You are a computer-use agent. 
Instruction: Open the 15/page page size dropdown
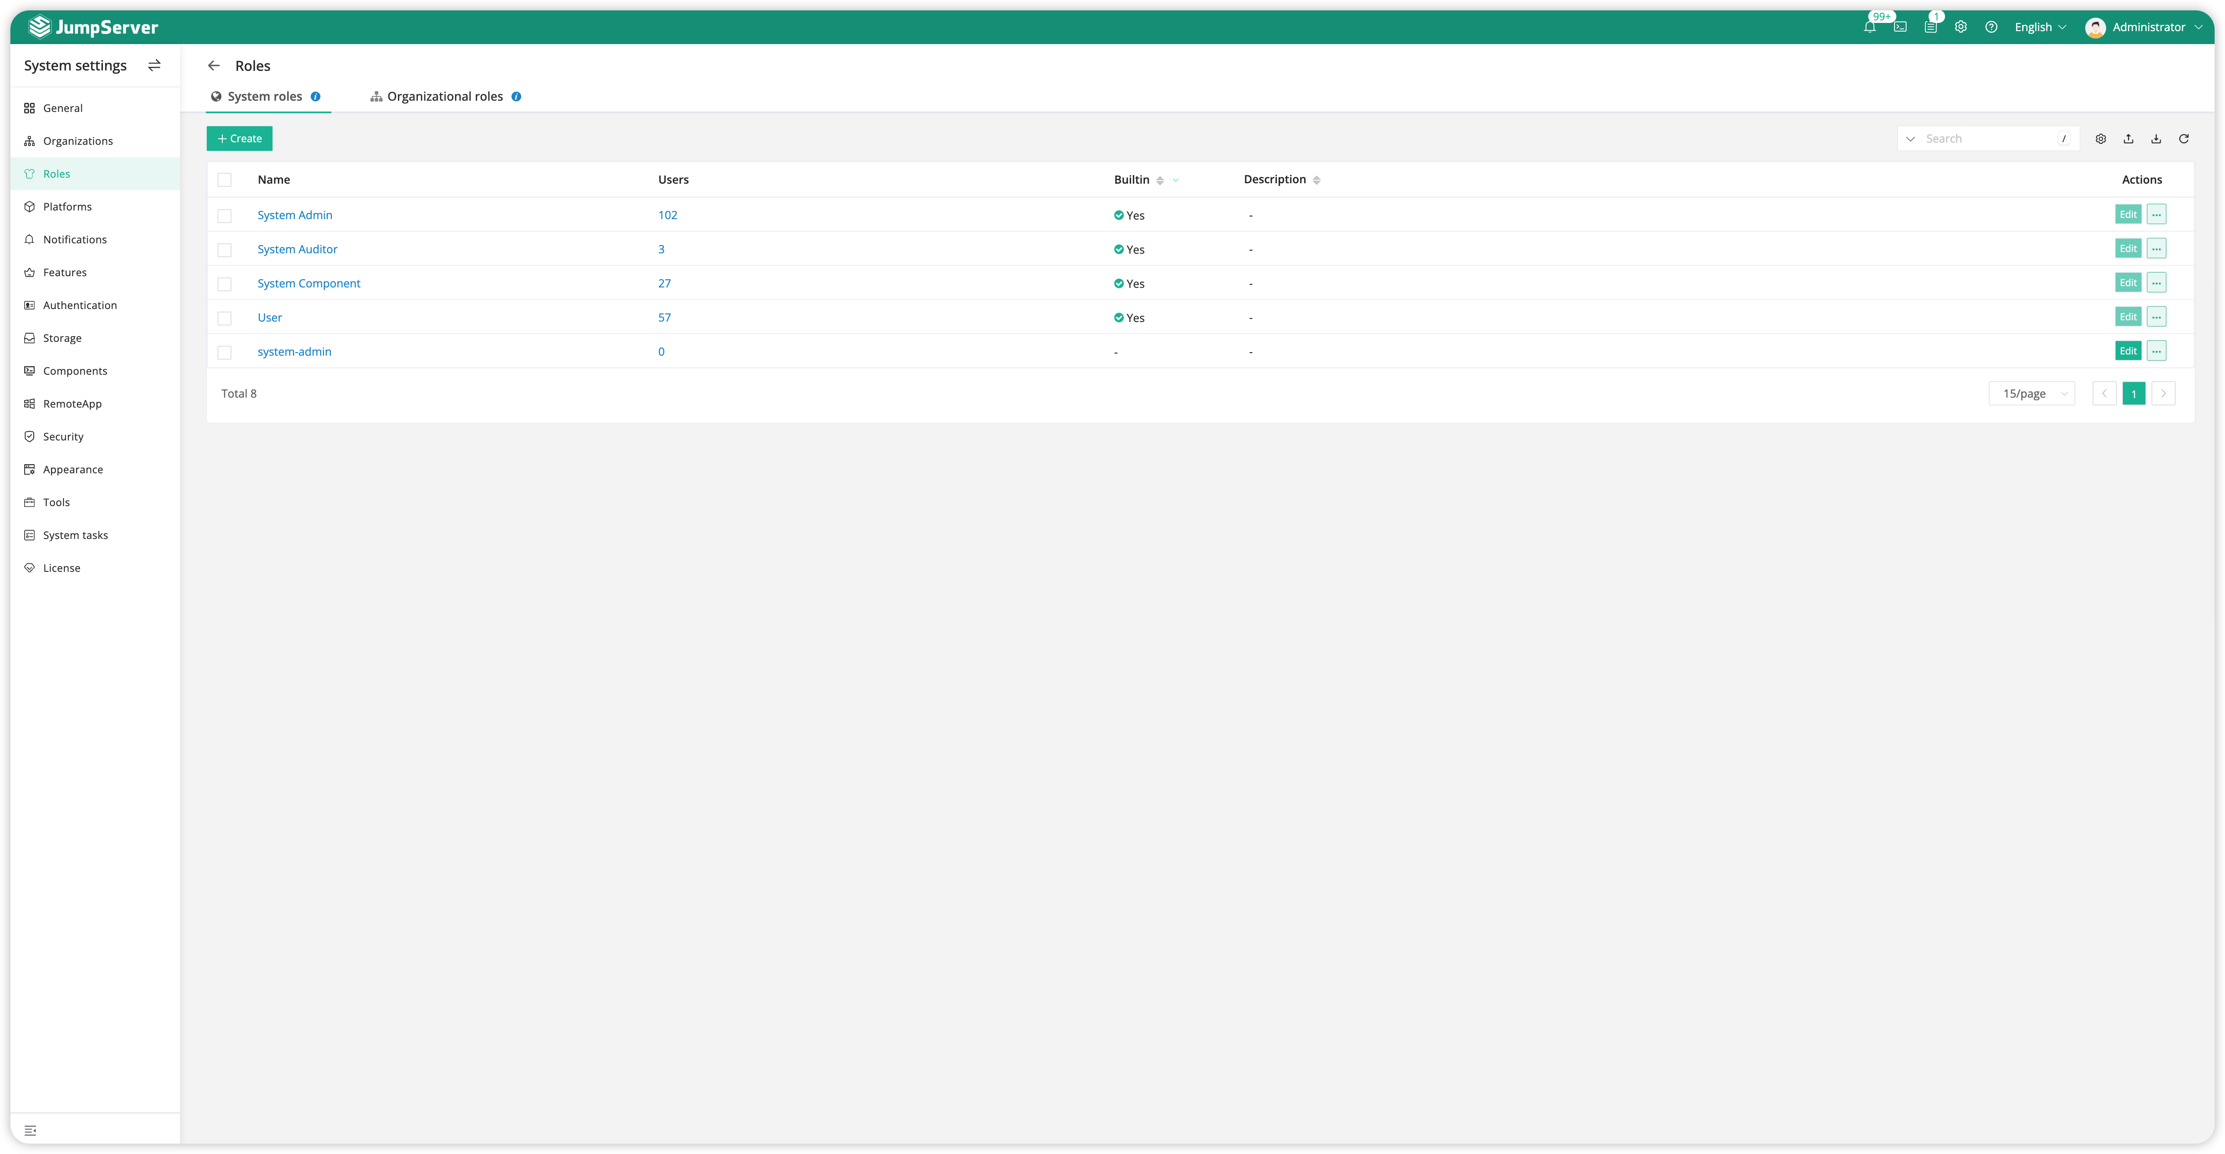[x=2032, y=393]
